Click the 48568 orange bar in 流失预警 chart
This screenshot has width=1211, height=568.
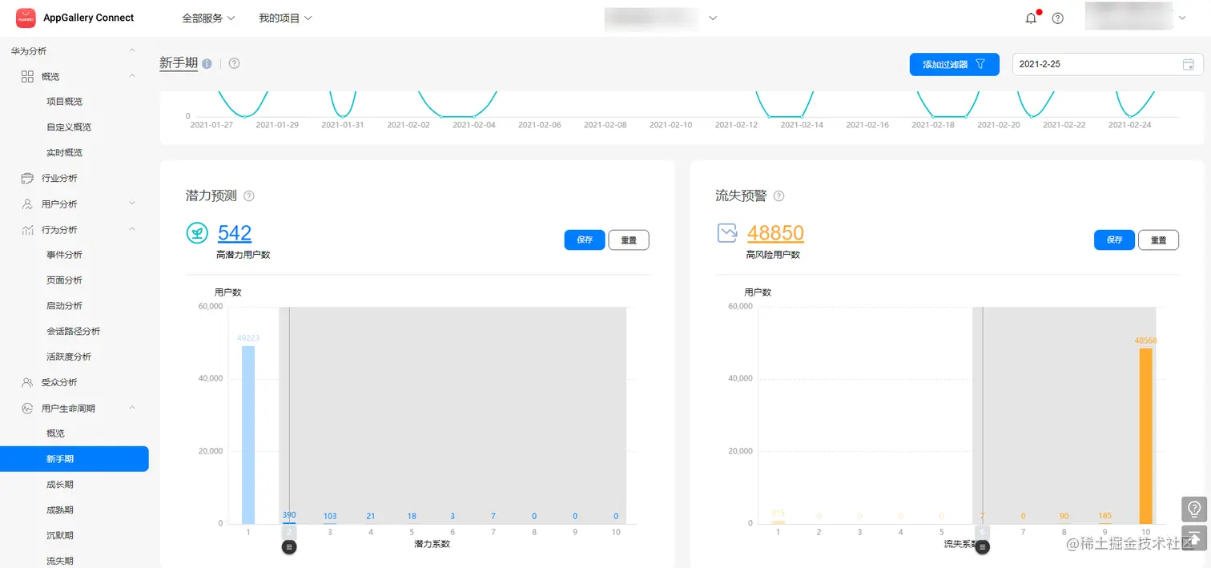coord(1146,436)
